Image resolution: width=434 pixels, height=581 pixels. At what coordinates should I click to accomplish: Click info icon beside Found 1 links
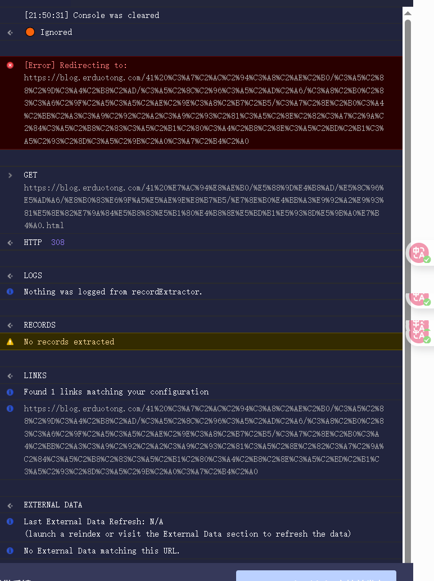(x=10, y=392)
